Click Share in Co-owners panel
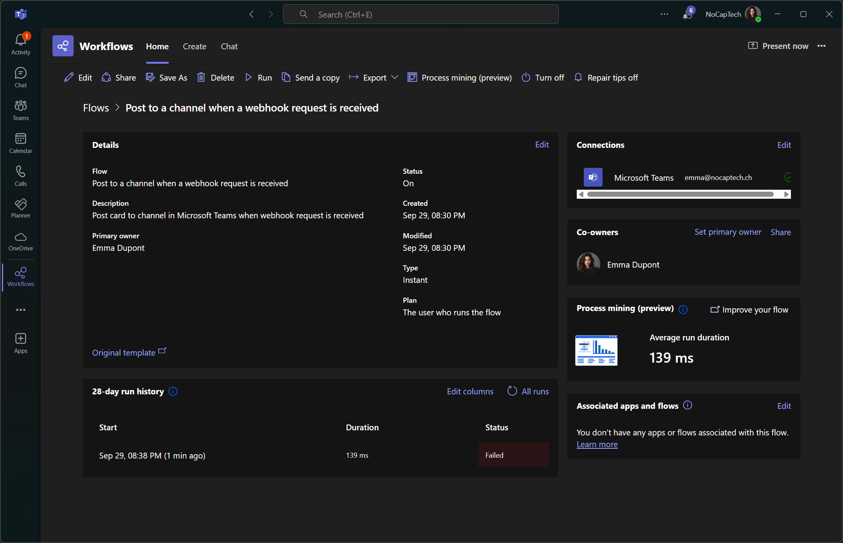Viewport: 843px width, 543px height. point(781,232)
